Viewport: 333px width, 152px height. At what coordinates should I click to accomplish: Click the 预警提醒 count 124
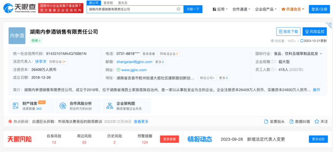[x=145, y=142]
